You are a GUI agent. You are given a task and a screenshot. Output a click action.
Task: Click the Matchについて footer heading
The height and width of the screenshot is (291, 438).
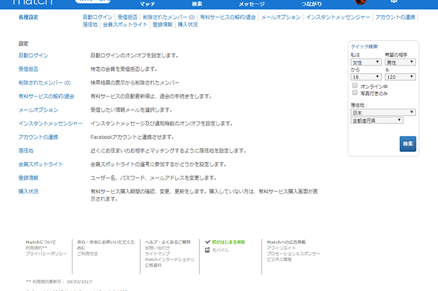[x=41, y=242]
